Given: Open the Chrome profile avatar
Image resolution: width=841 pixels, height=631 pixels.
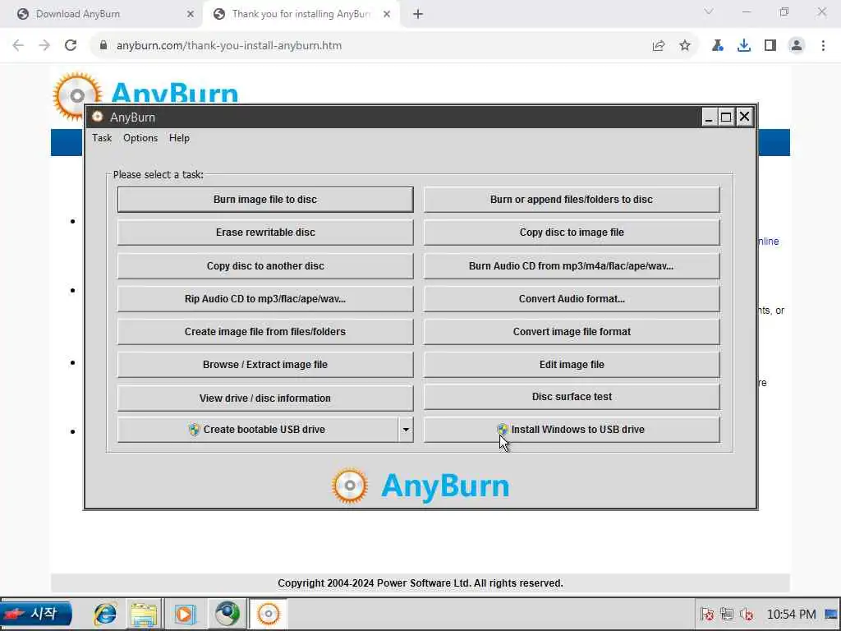Looking at the screenshot, I should [x=797, y=46].
